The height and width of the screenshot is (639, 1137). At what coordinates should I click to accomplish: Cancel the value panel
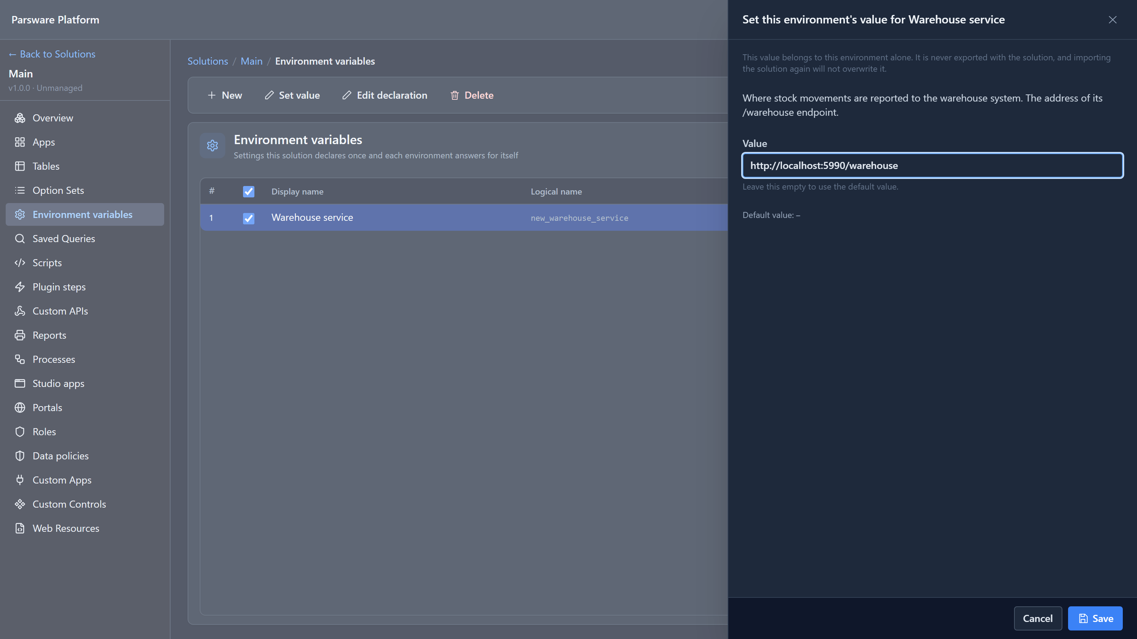(x=1038, y=618)
